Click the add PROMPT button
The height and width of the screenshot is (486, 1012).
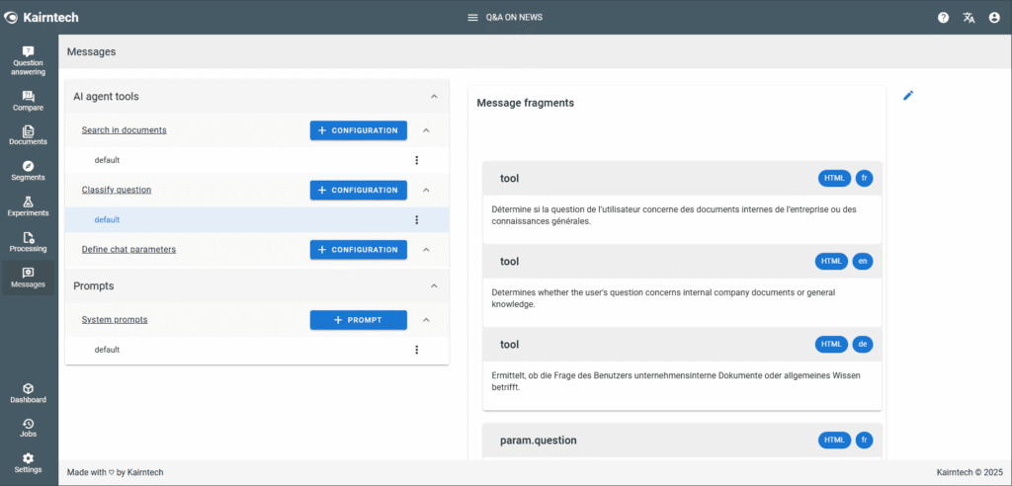358,320
